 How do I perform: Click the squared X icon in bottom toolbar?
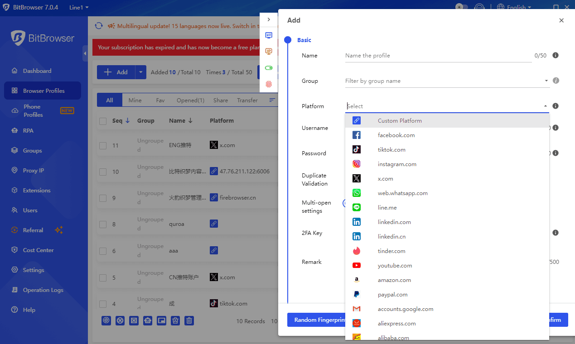[134, 320]
